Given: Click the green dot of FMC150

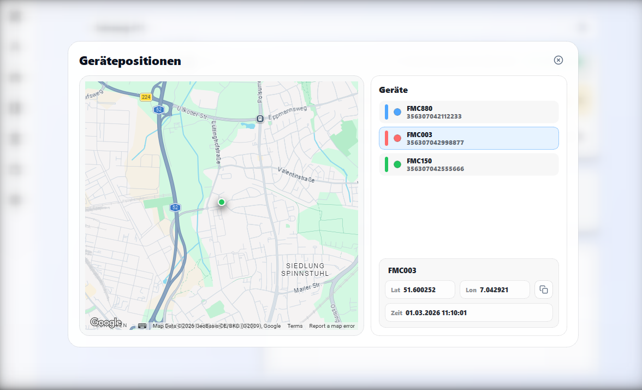Looking at the screenshot, I should (397, 164).
